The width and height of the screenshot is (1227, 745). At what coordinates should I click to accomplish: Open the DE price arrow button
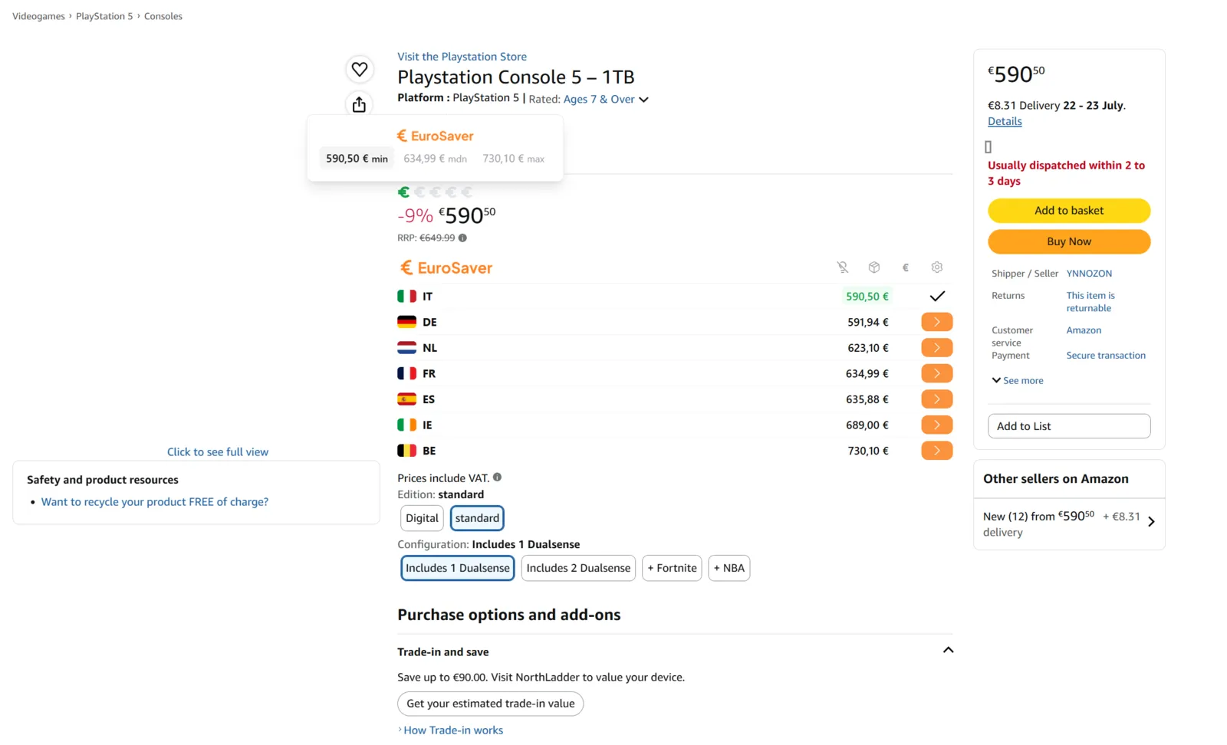(936, 322)
